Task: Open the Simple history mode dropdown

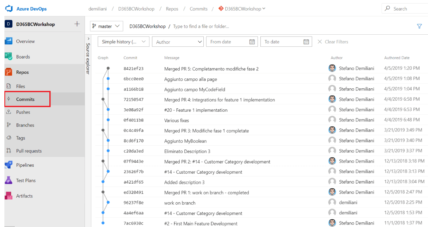Action: point(123,42)
